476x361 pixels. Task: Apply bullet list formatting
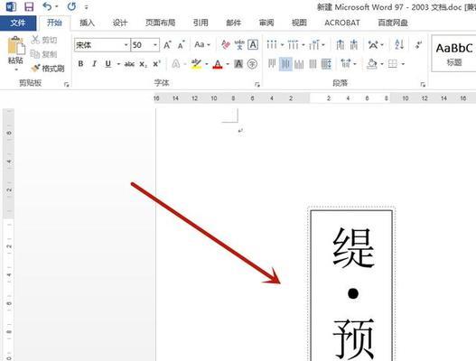pos(272,45)
